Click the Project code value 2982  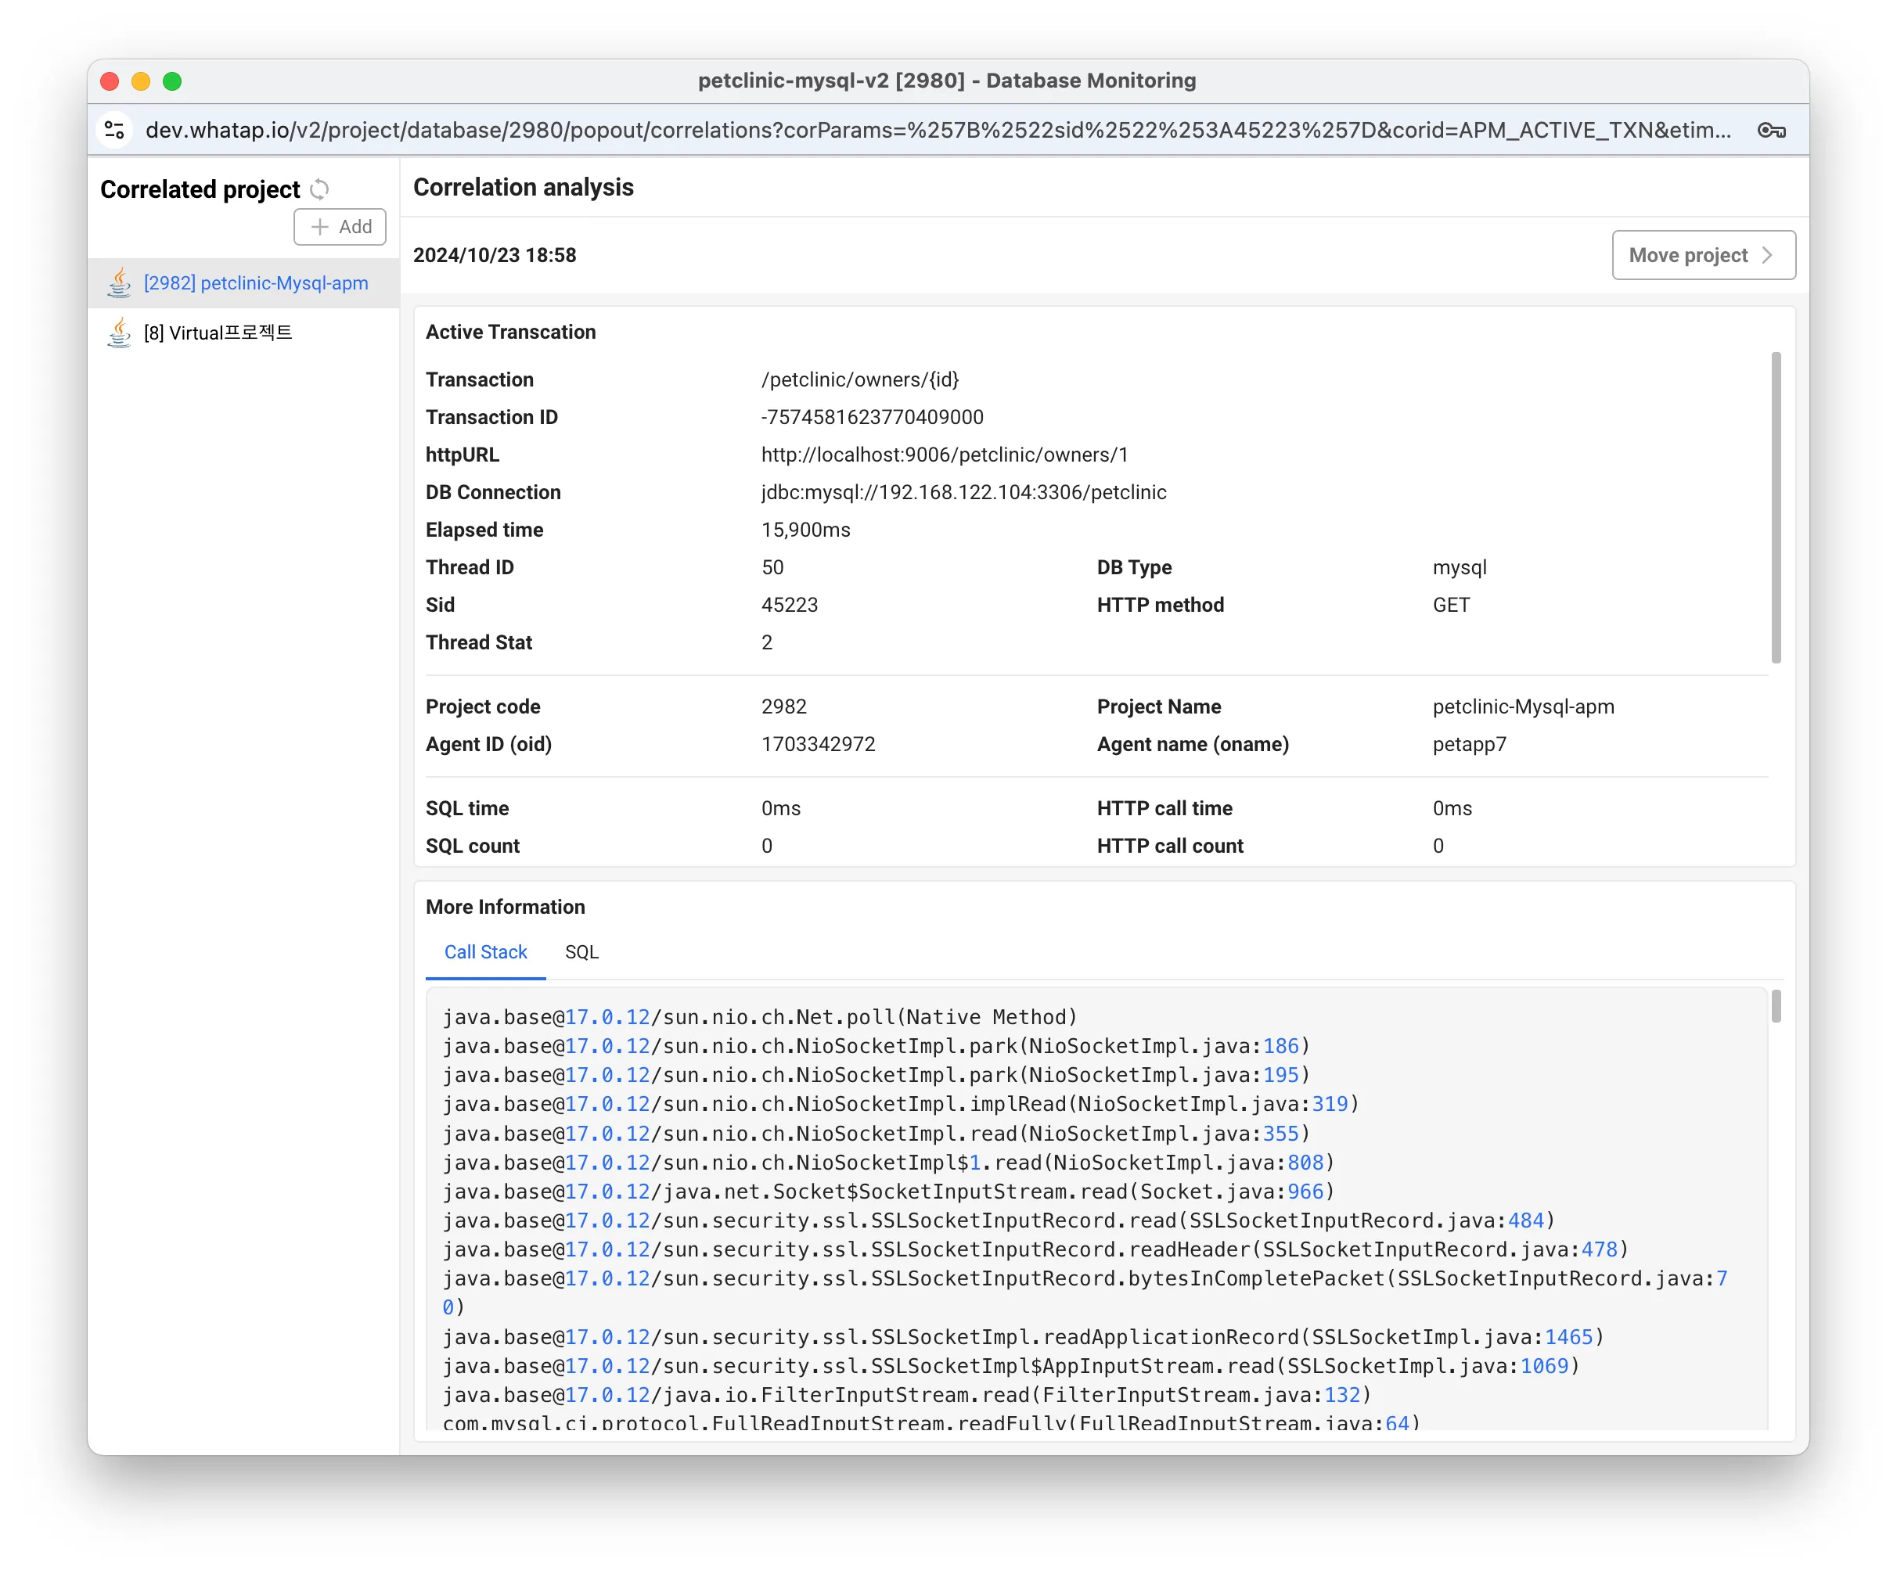pyautogui.click(x=784, y=707)
